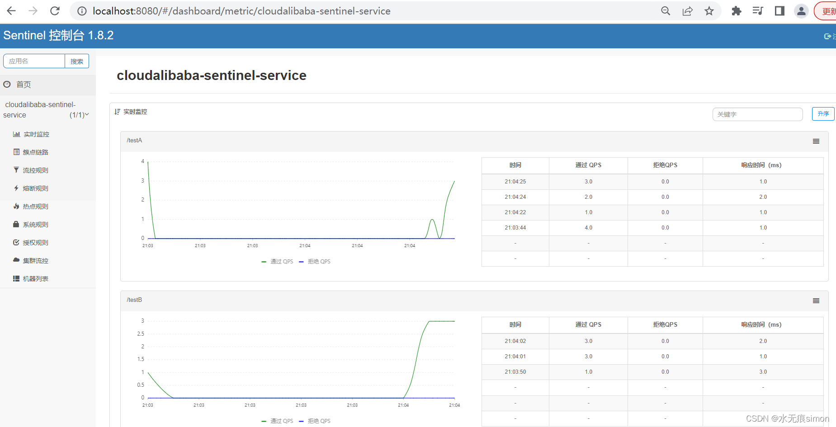This screenshot has height=427, width=836.
Task: Bookmark this page with the star icon
Action: click(x=709, y=11)
